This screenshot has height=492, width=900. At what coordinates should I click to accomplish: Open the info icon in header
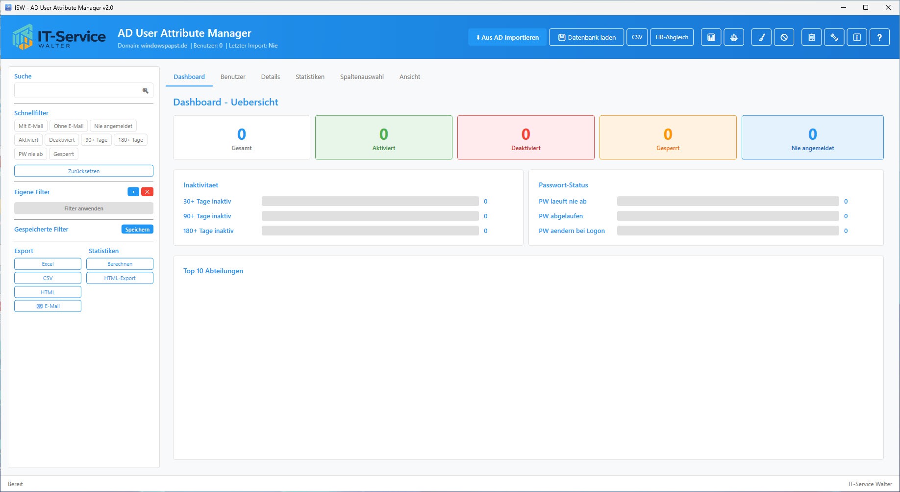click(x=856, y=37)
